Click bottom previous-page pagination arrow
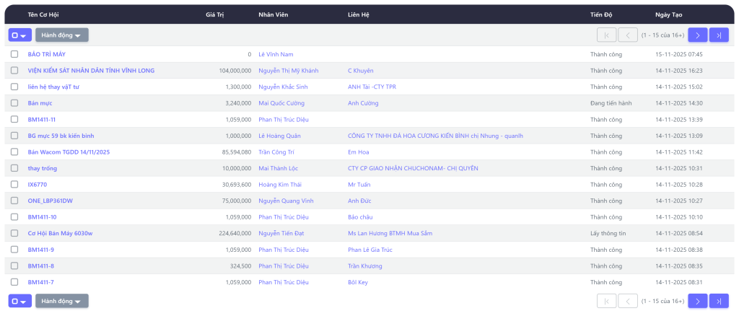This screenshot has height=311, width=739. 628,301
